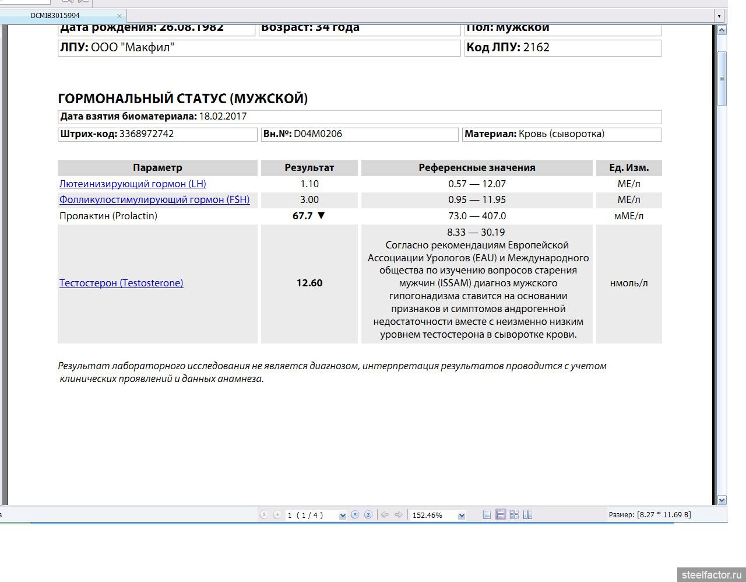Click the Материал: Кровь (сыворотка) field
The width and height of the screenshot is (746, 582).
pyautogui.click(x=562, y=134)
